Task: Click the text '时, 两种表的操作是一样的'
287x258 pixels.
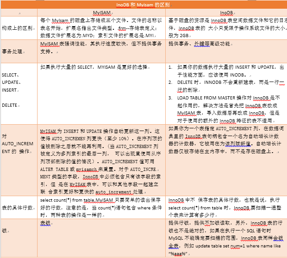Action: point(71,215)
